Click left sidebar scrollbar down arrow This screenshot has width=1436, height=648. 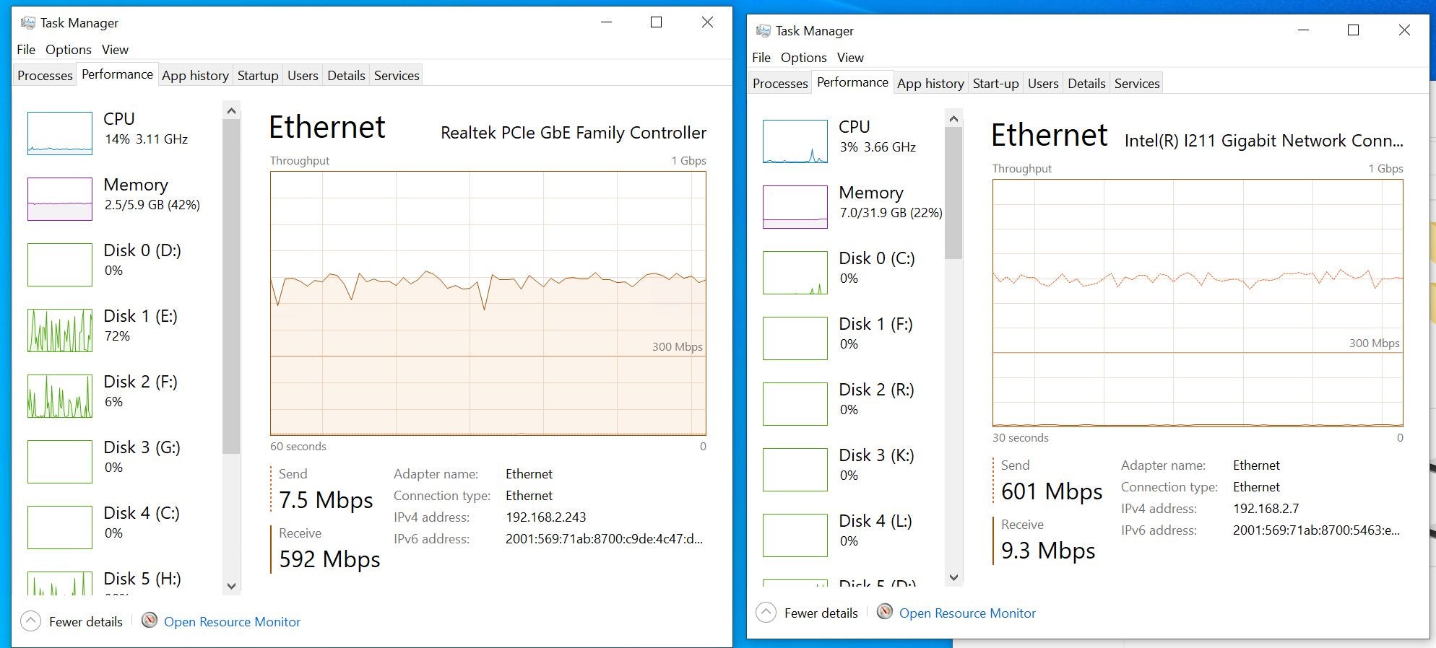coord(231,586)
